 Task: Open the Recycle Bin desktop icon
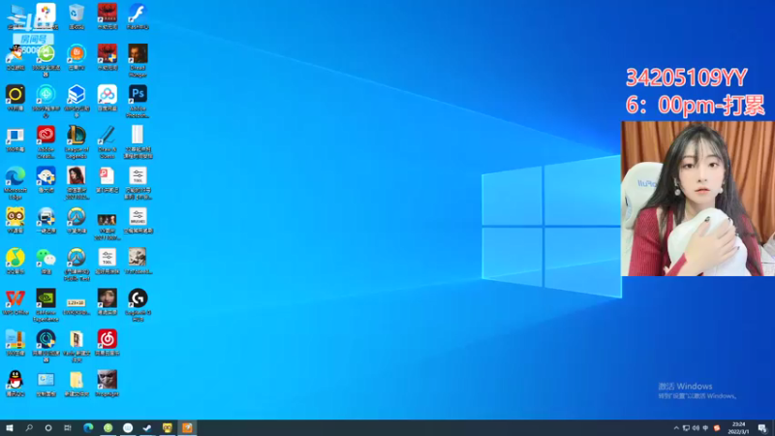point(77,16)
